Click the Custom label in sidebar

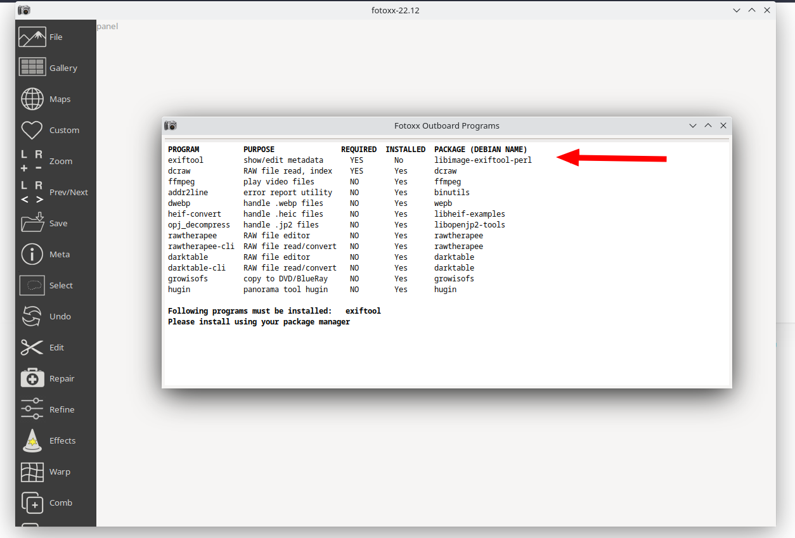click(x=65, y=130)
